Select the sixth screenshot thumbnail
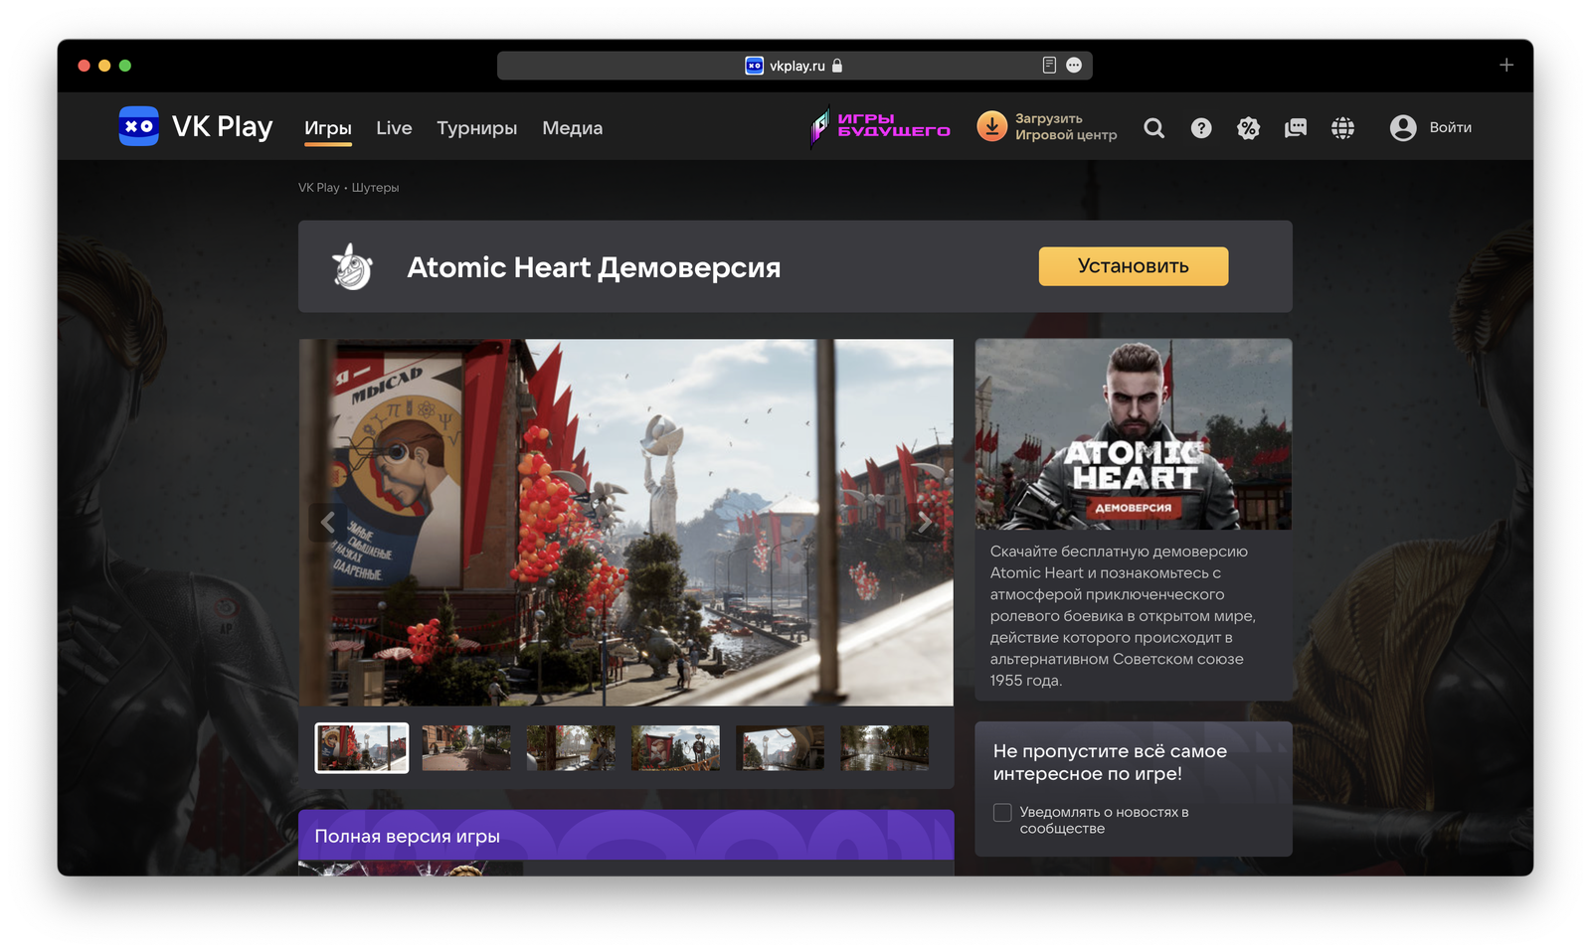The width and height of the screenshot is (1591, 952). click(884, 747)
